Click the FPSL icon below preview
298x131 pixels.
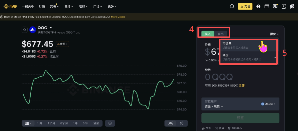point(203,128)
